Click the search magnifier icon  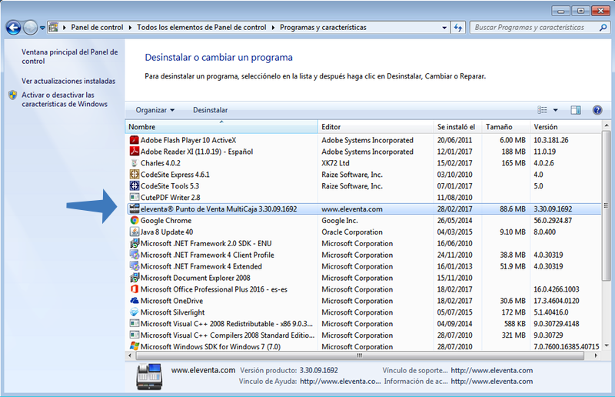pos(603,28)
